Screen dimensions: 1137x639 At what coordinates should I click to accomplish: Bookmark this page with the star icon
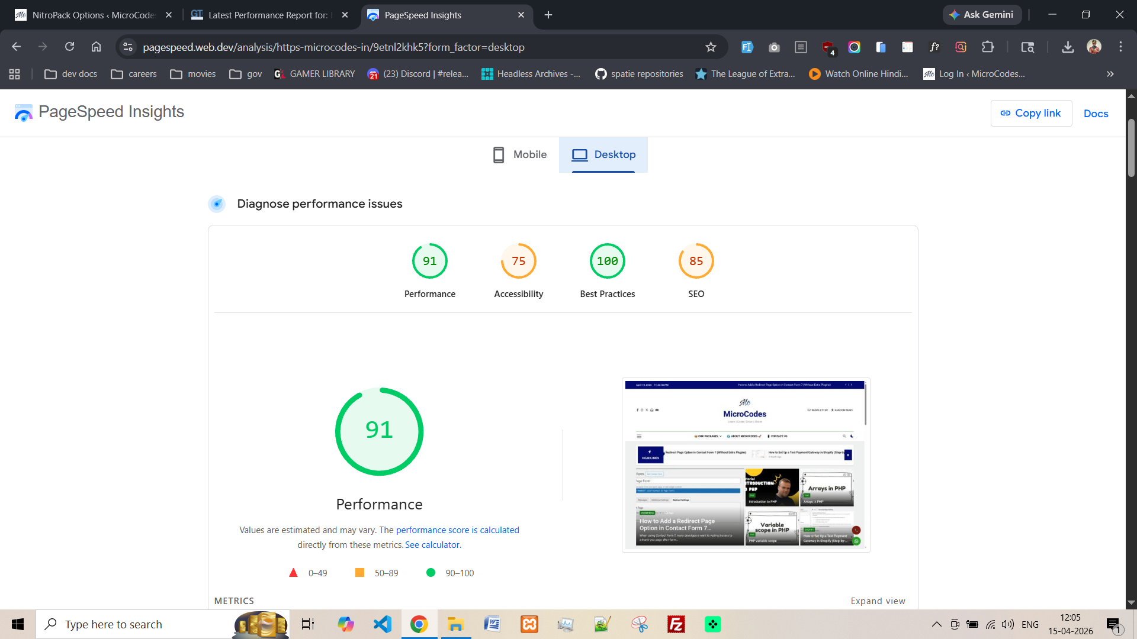click(x=711, y=47)
